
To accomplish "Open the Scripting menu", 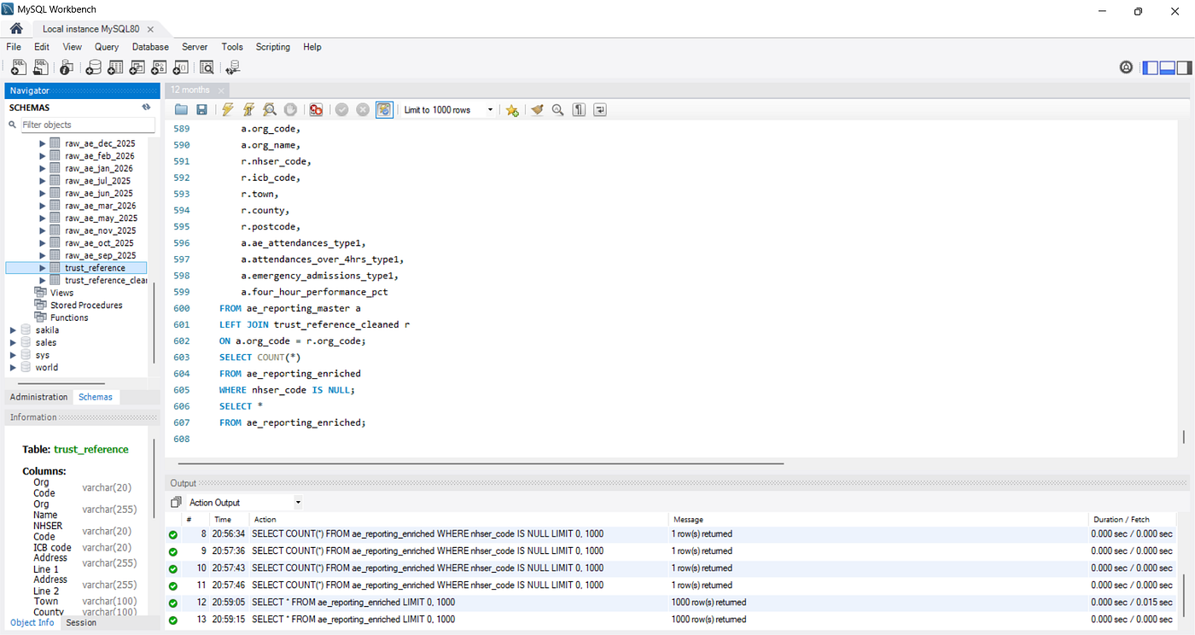I will [x=273, y=47].
